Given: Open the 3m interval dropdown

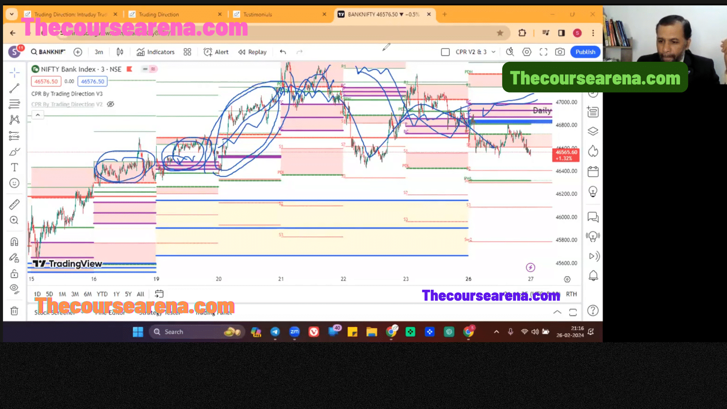Looking at the screenshot, I should point(99,52).
